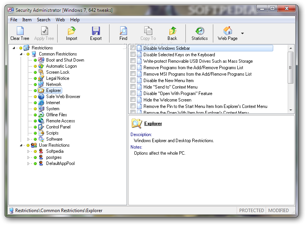Click the Explorer heading link
The image size is (306, 225).
[x=153, y=124]
